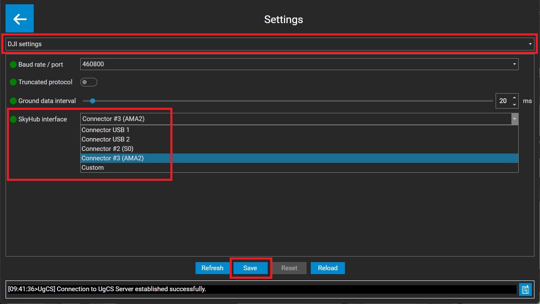Select Connector #2 (S0) option
540x304 pixels.
299,149
